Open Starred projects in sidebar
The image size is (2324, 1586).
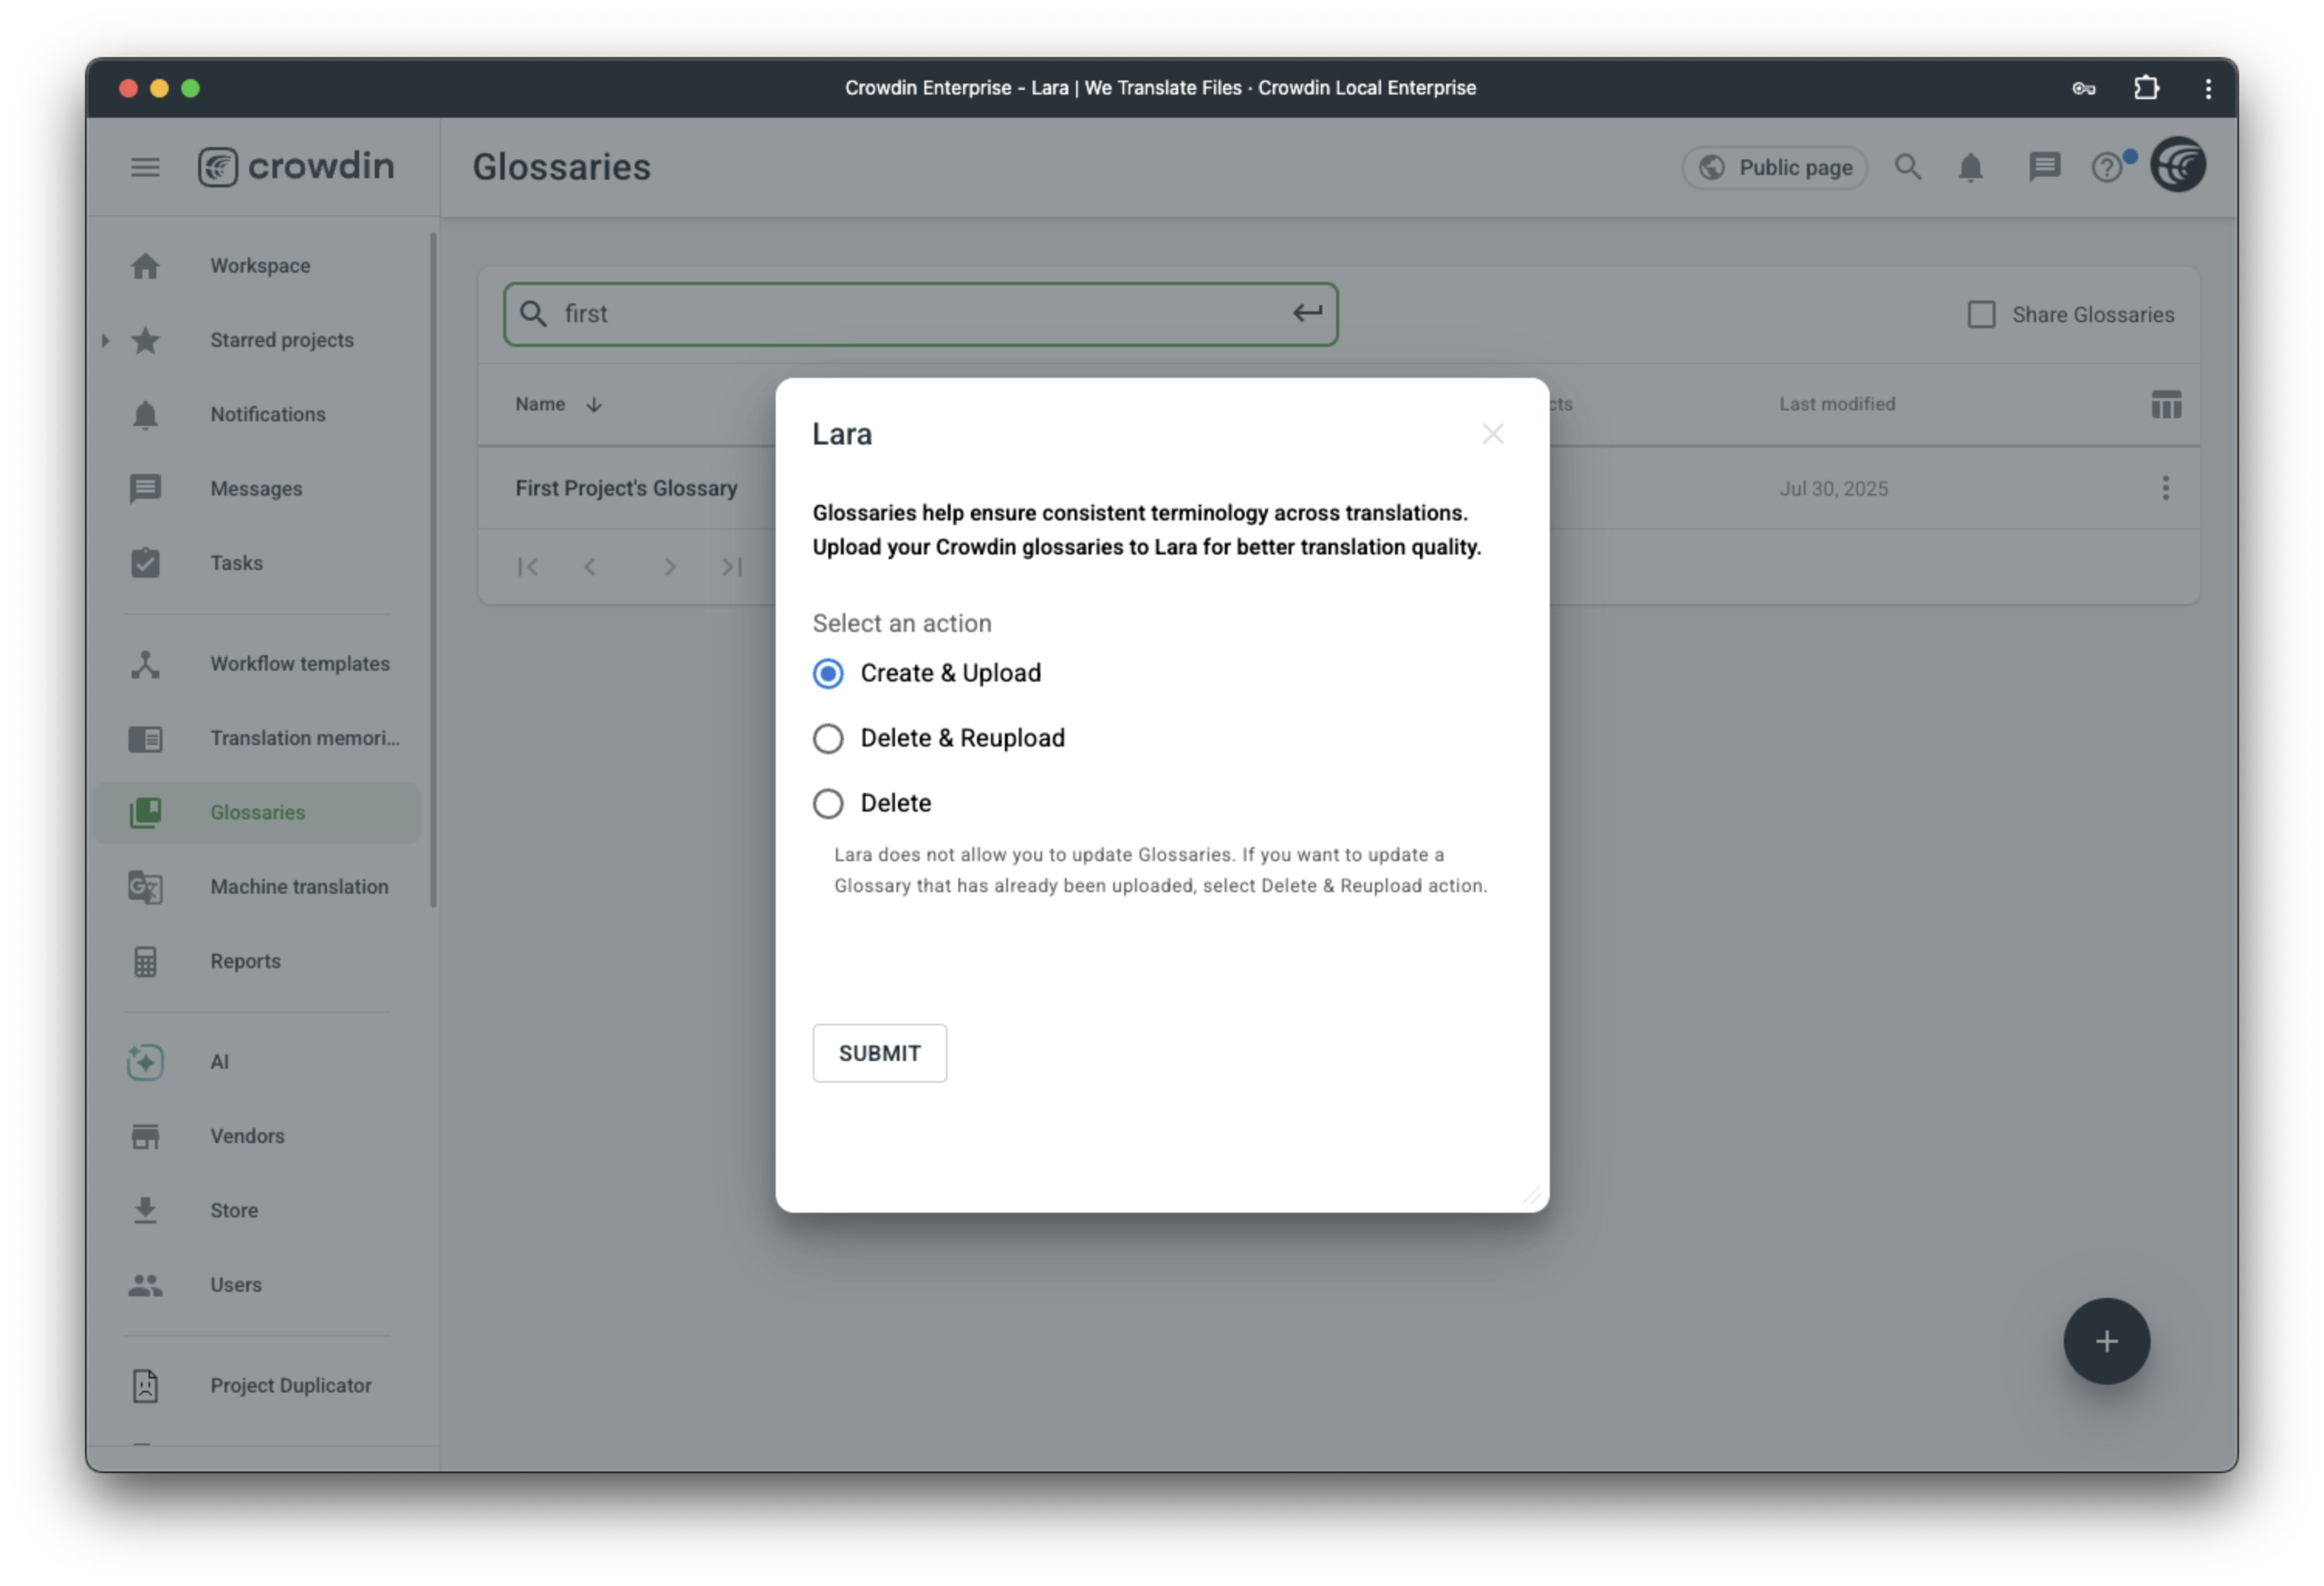click(281, 340)
